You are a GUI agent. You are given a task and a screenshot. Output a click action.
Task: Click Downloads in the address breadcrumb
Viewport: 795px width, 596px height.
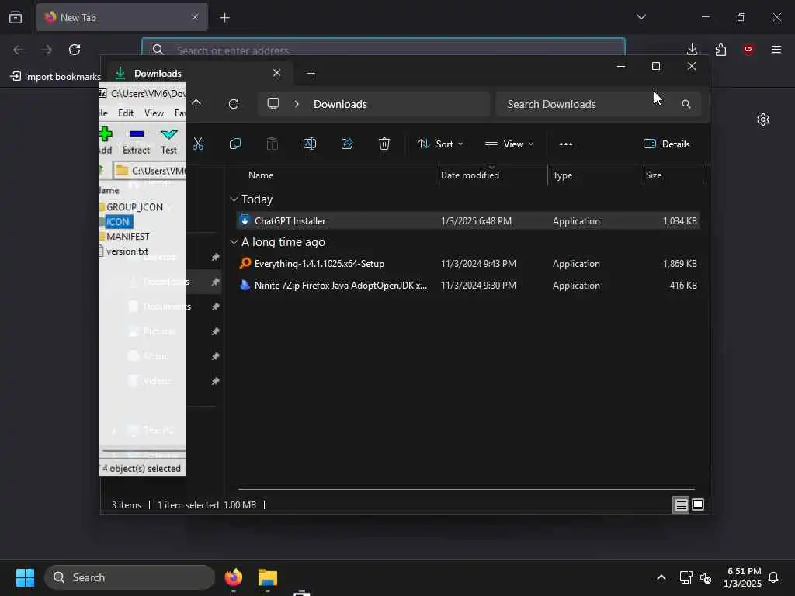point(340,104)
